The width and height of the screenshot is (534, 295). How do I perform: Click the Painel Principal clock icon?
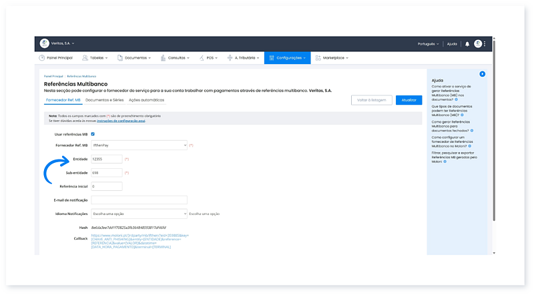[42, 58]
